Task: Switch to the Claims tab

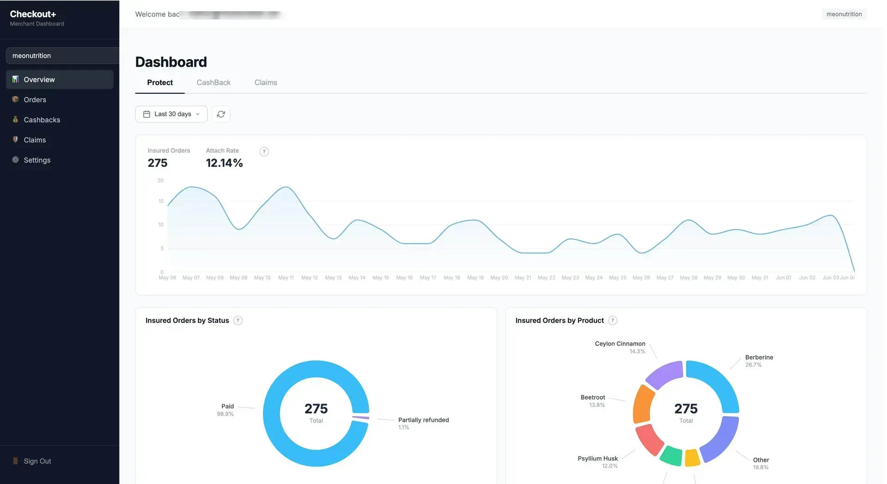Action: click(266, 83)
